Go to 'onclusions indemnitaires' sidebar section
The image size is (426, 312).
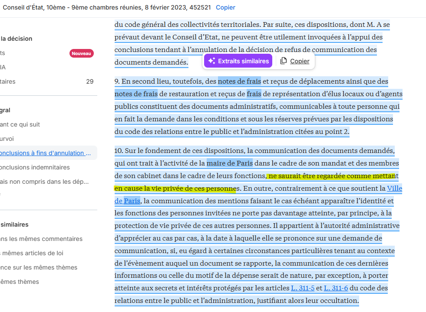click(35, 167)
